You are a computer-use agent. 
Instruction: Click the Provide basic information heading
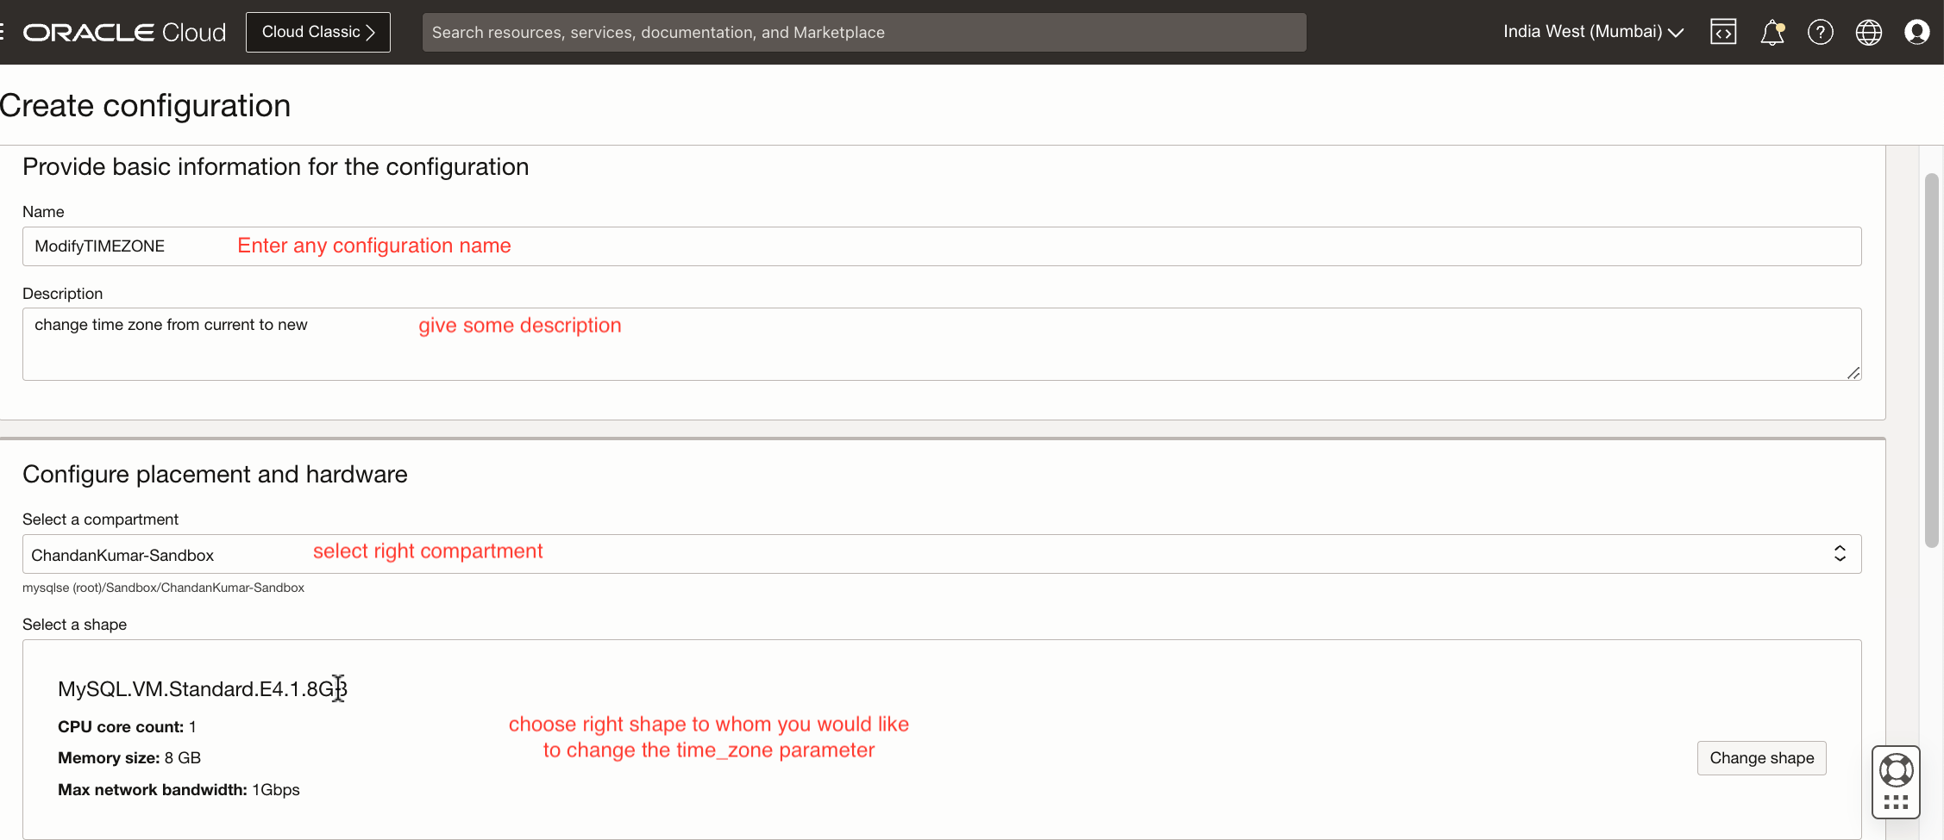coord(276,167)
